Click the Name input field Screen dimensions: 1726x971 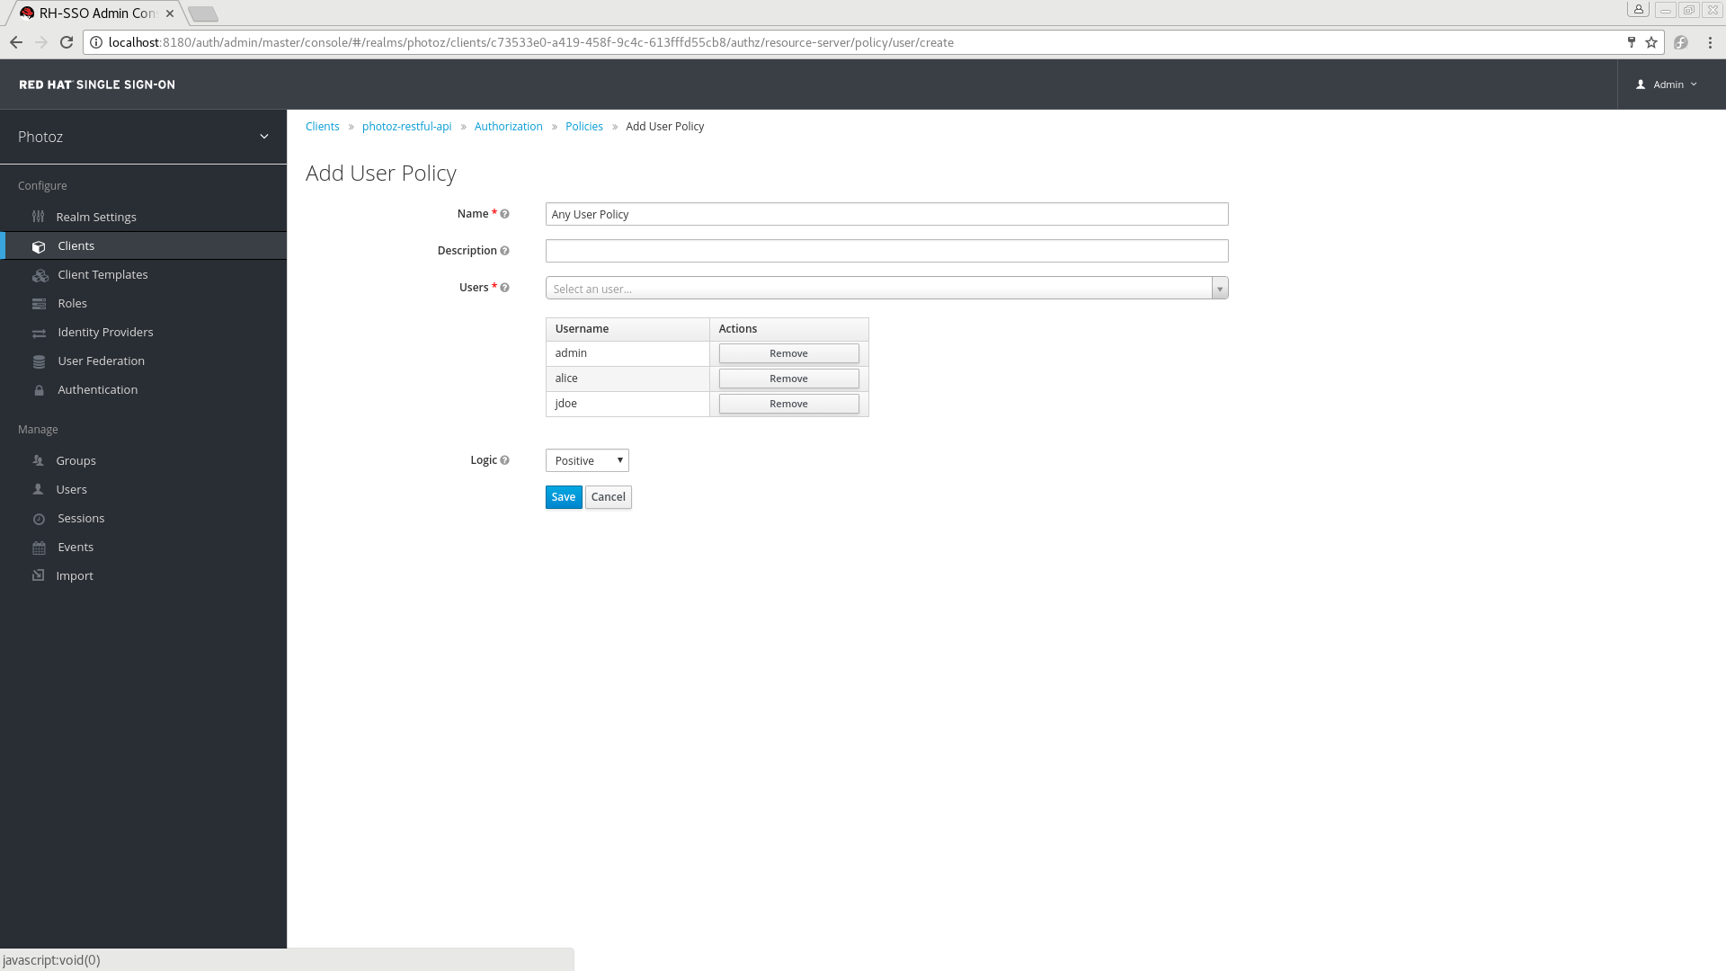point(885,213)
